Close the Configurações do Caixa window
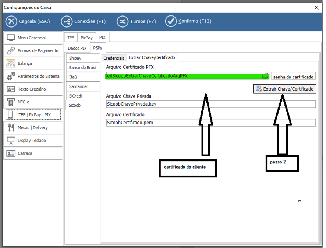Image resolution: width=326 pixels, height=248 pixels. [x=316, y=7]
